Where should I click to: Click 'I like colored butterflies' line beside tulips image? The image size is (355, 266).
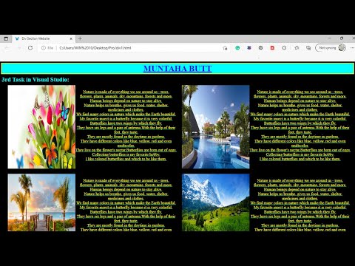(x=126, y=159)
